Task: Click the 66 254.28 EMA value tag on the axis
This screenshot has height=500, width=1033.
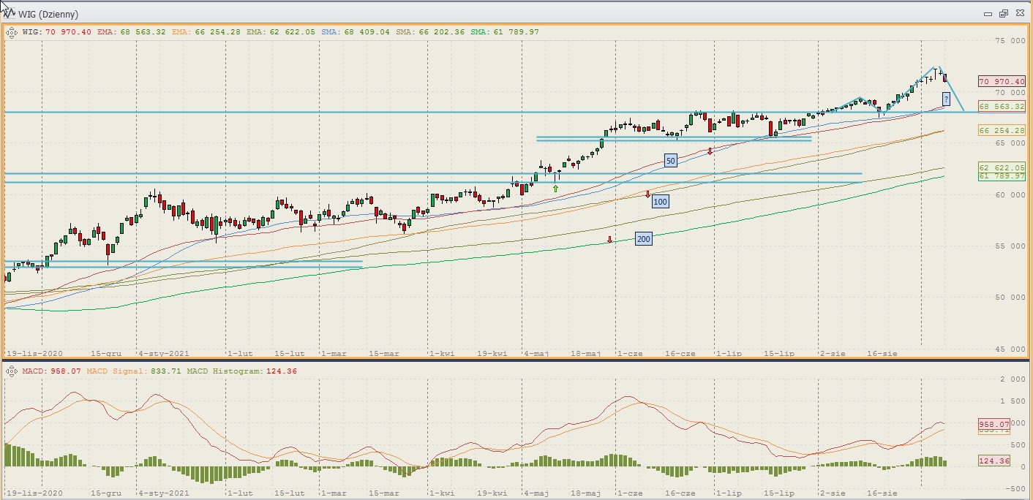Action: [1001, 130]
